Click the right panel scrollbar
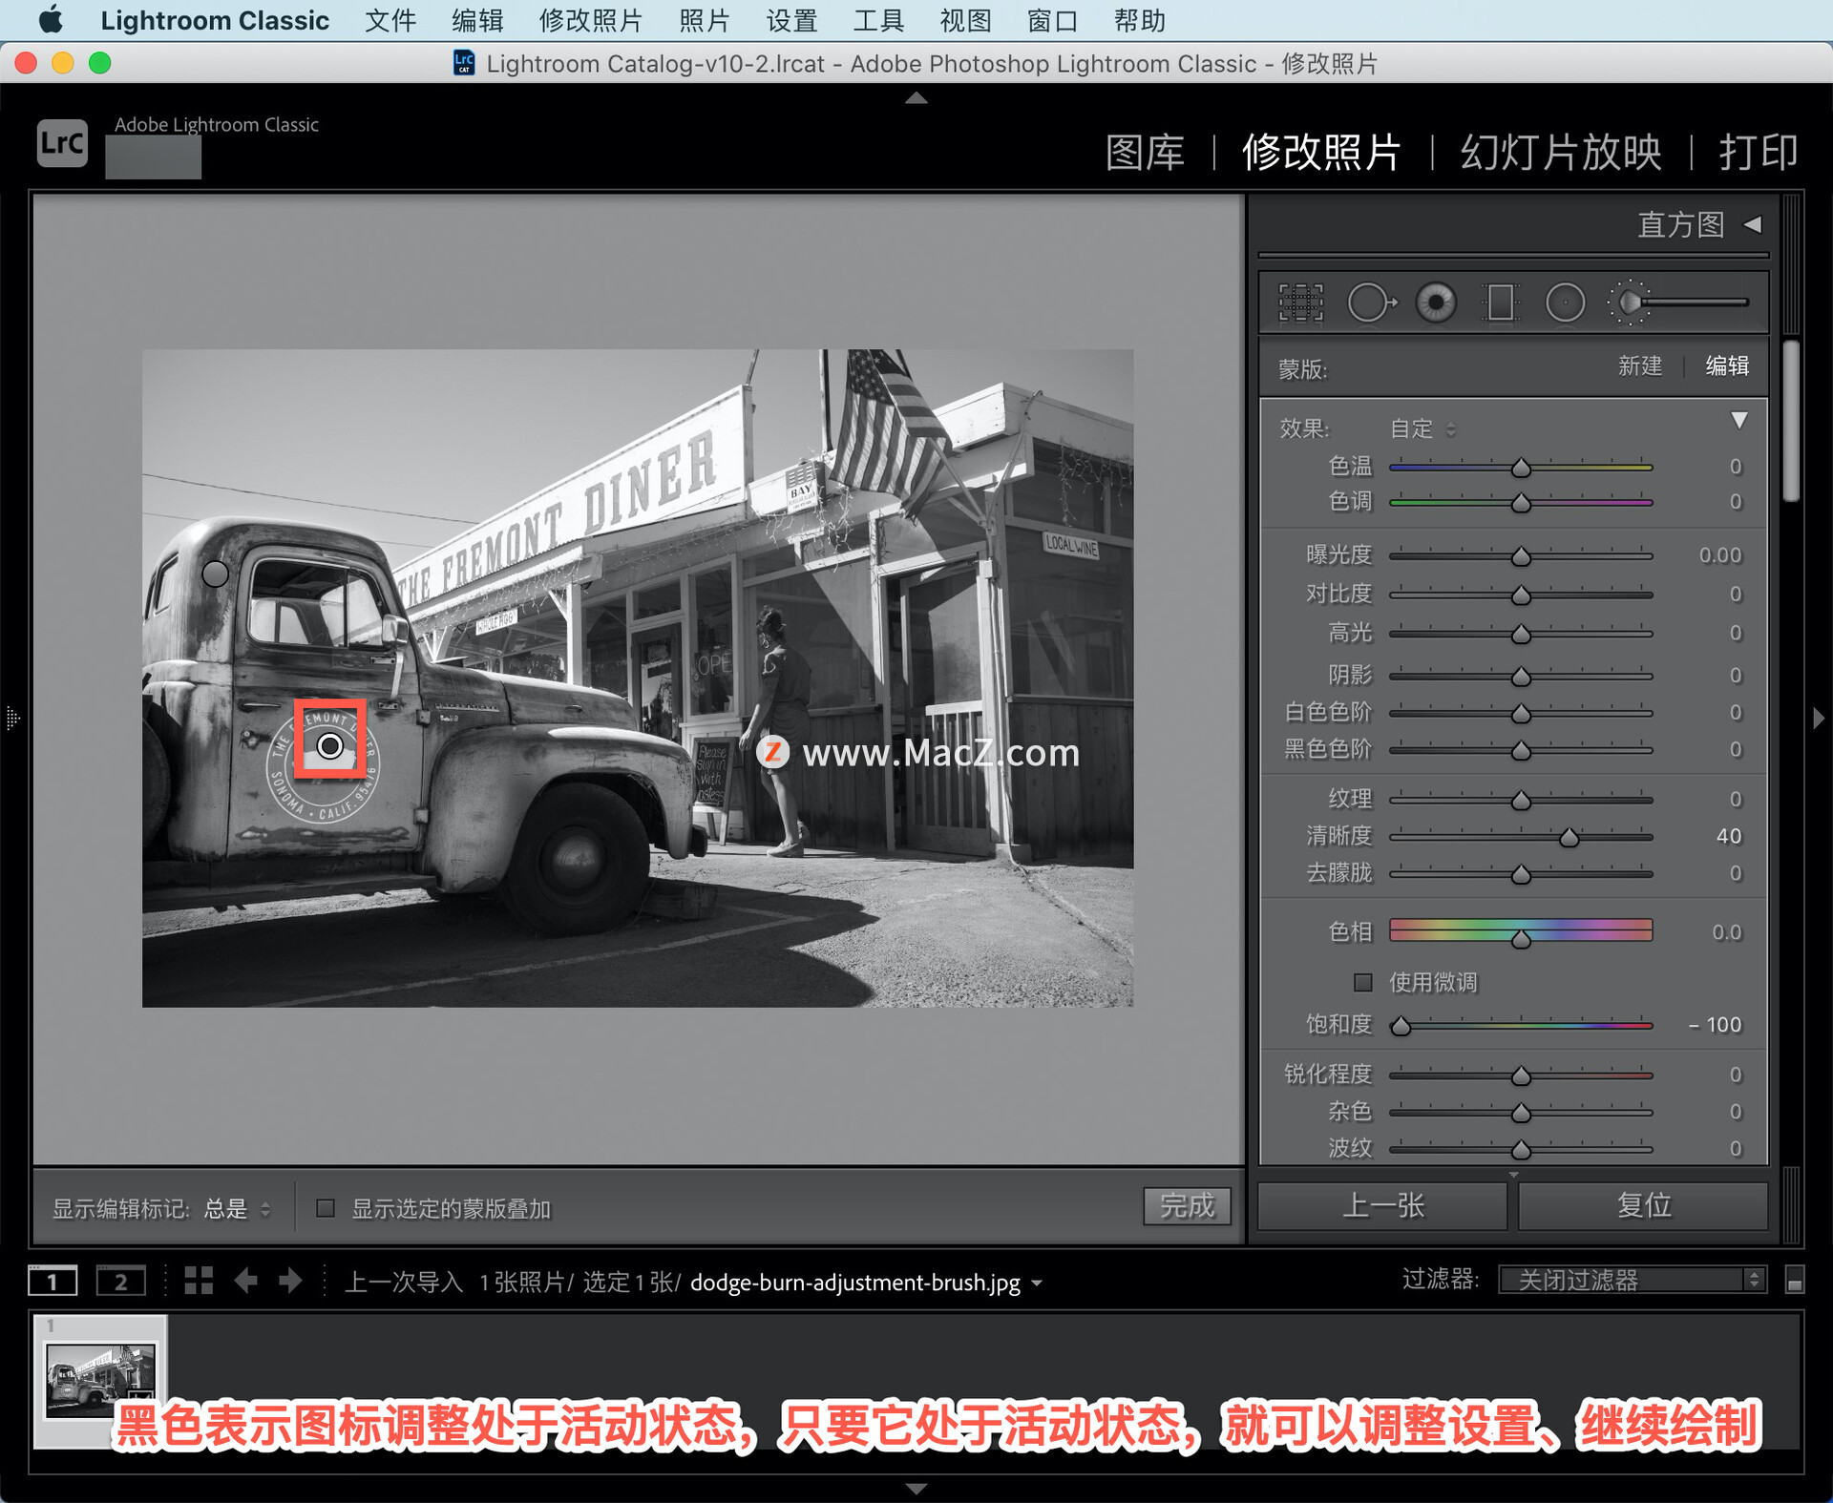 [1792, 420]
